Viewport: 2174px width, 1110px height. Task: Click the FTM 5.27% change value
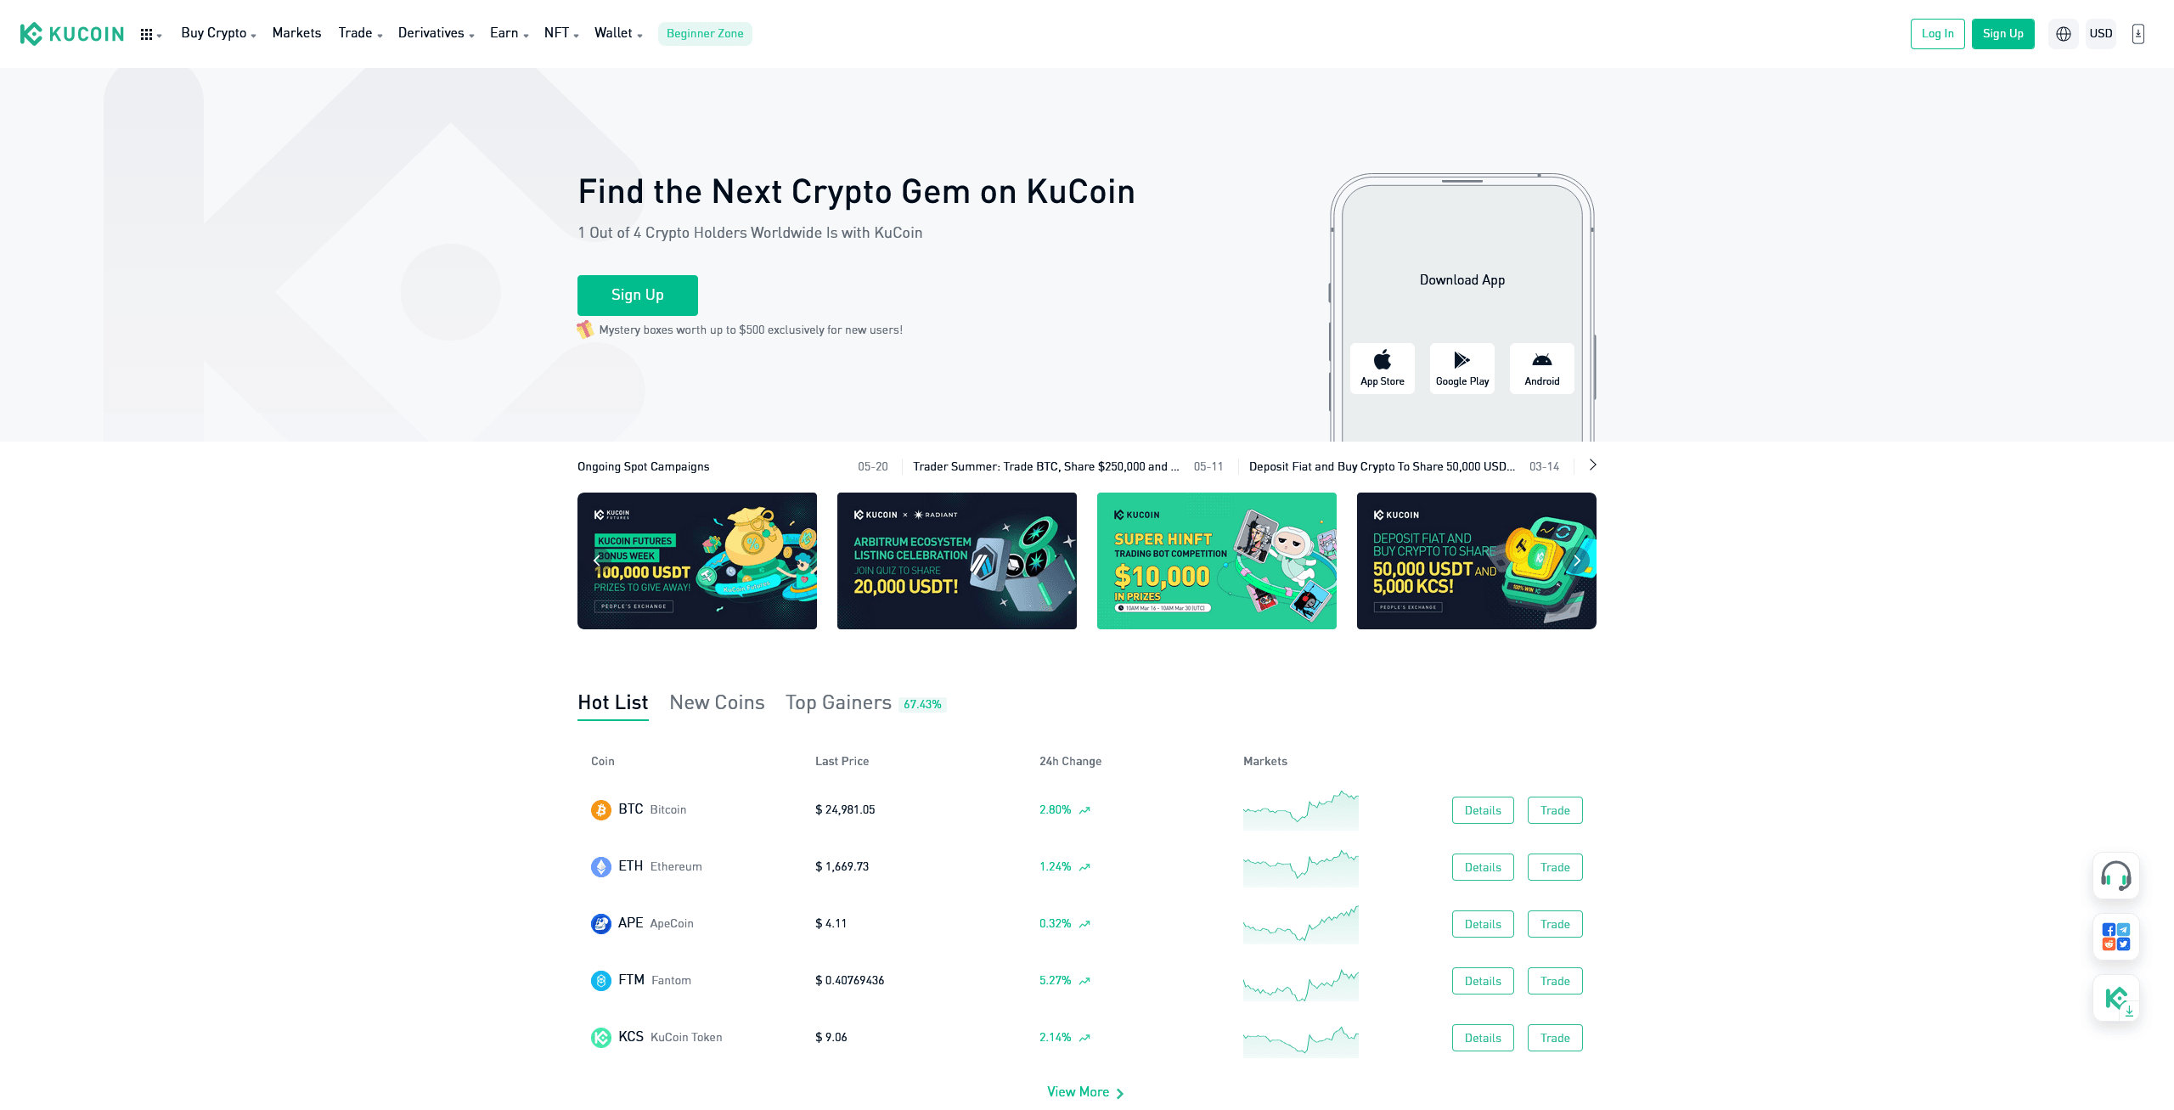click(1055, 981)
